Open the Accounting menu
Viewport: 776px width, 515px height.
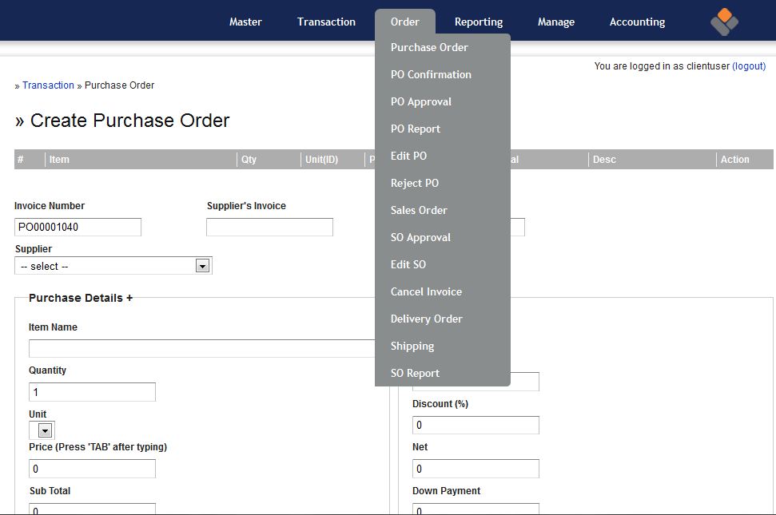point(638,22)
